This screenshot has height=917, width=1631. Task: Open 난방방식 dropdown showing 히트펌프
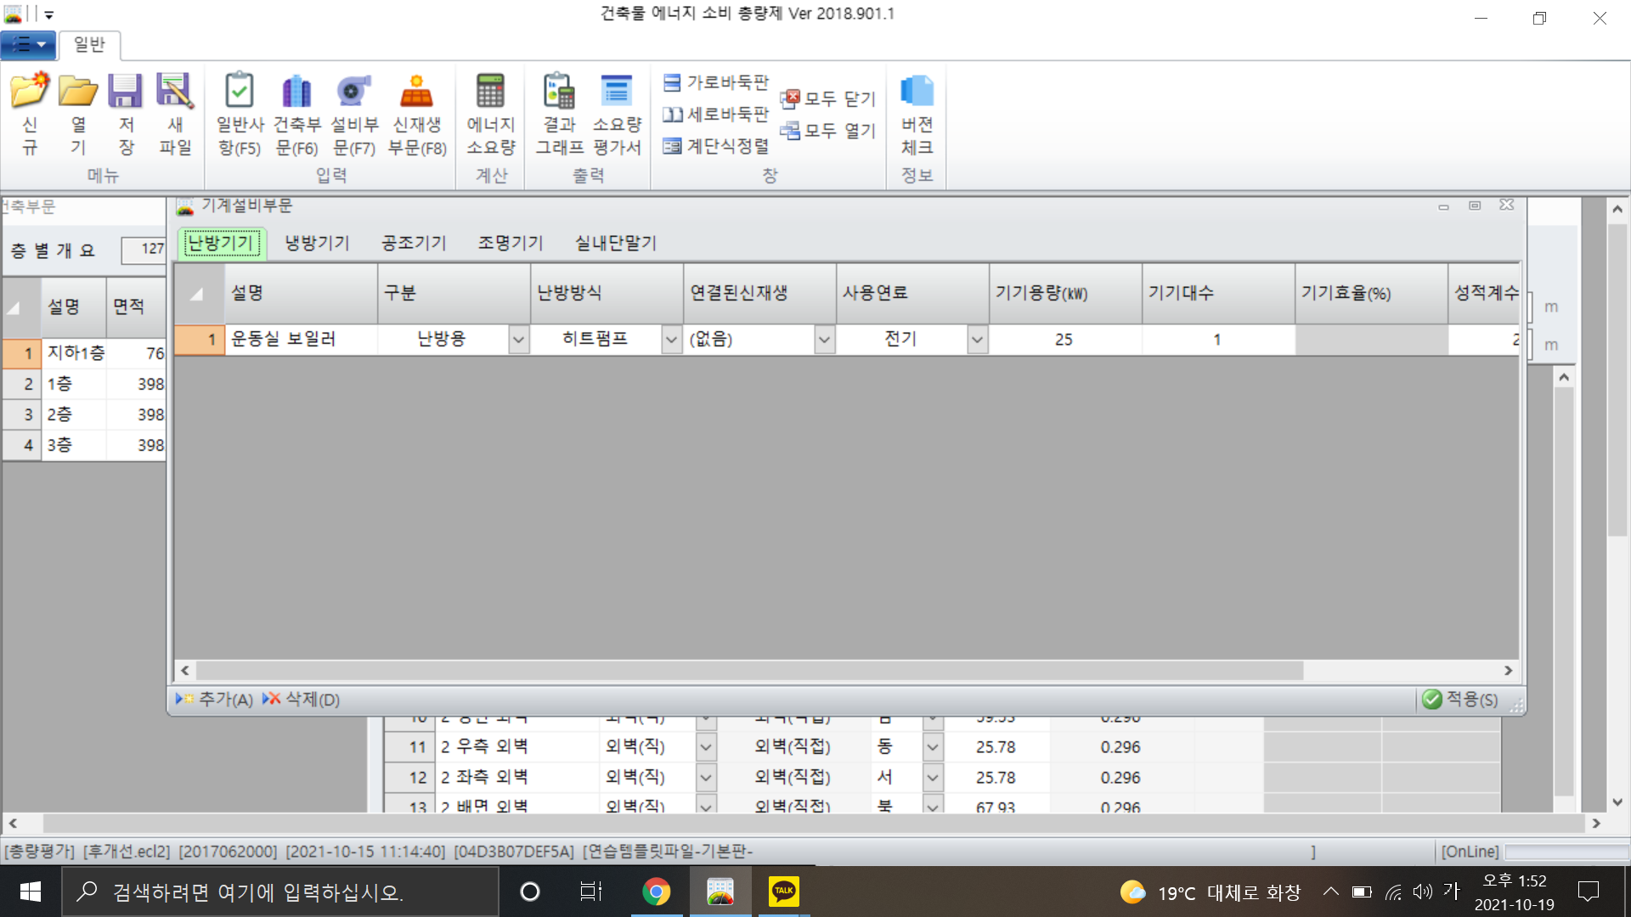click(671, 340)
